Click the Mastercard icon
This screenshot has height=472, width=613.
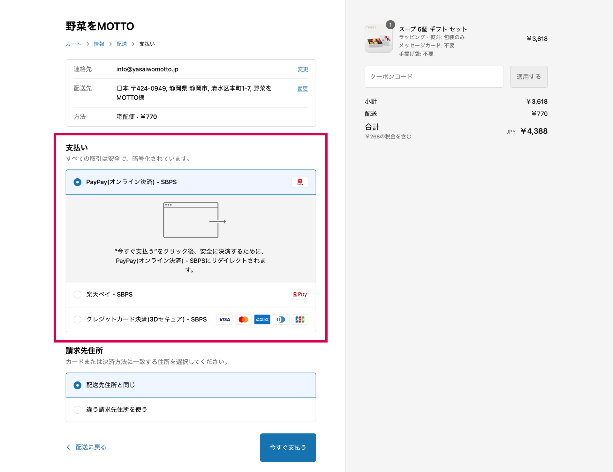pyautogui.click(x=243, y=319)
